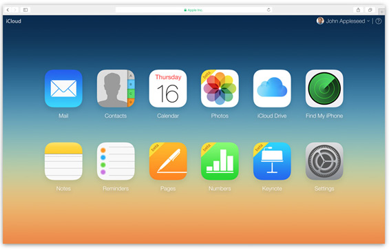Screen dimensions: 389x250
Task: Open the Notes app icon
Action: (63, 161)
